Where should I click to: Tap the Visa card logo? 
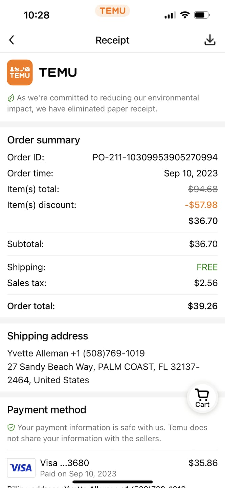pos(21,468)
